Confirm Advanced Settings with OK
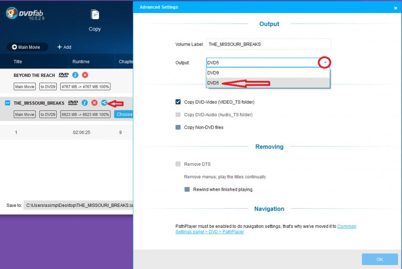Viewport: 402px width, 269px height. (x=380, y=259)
